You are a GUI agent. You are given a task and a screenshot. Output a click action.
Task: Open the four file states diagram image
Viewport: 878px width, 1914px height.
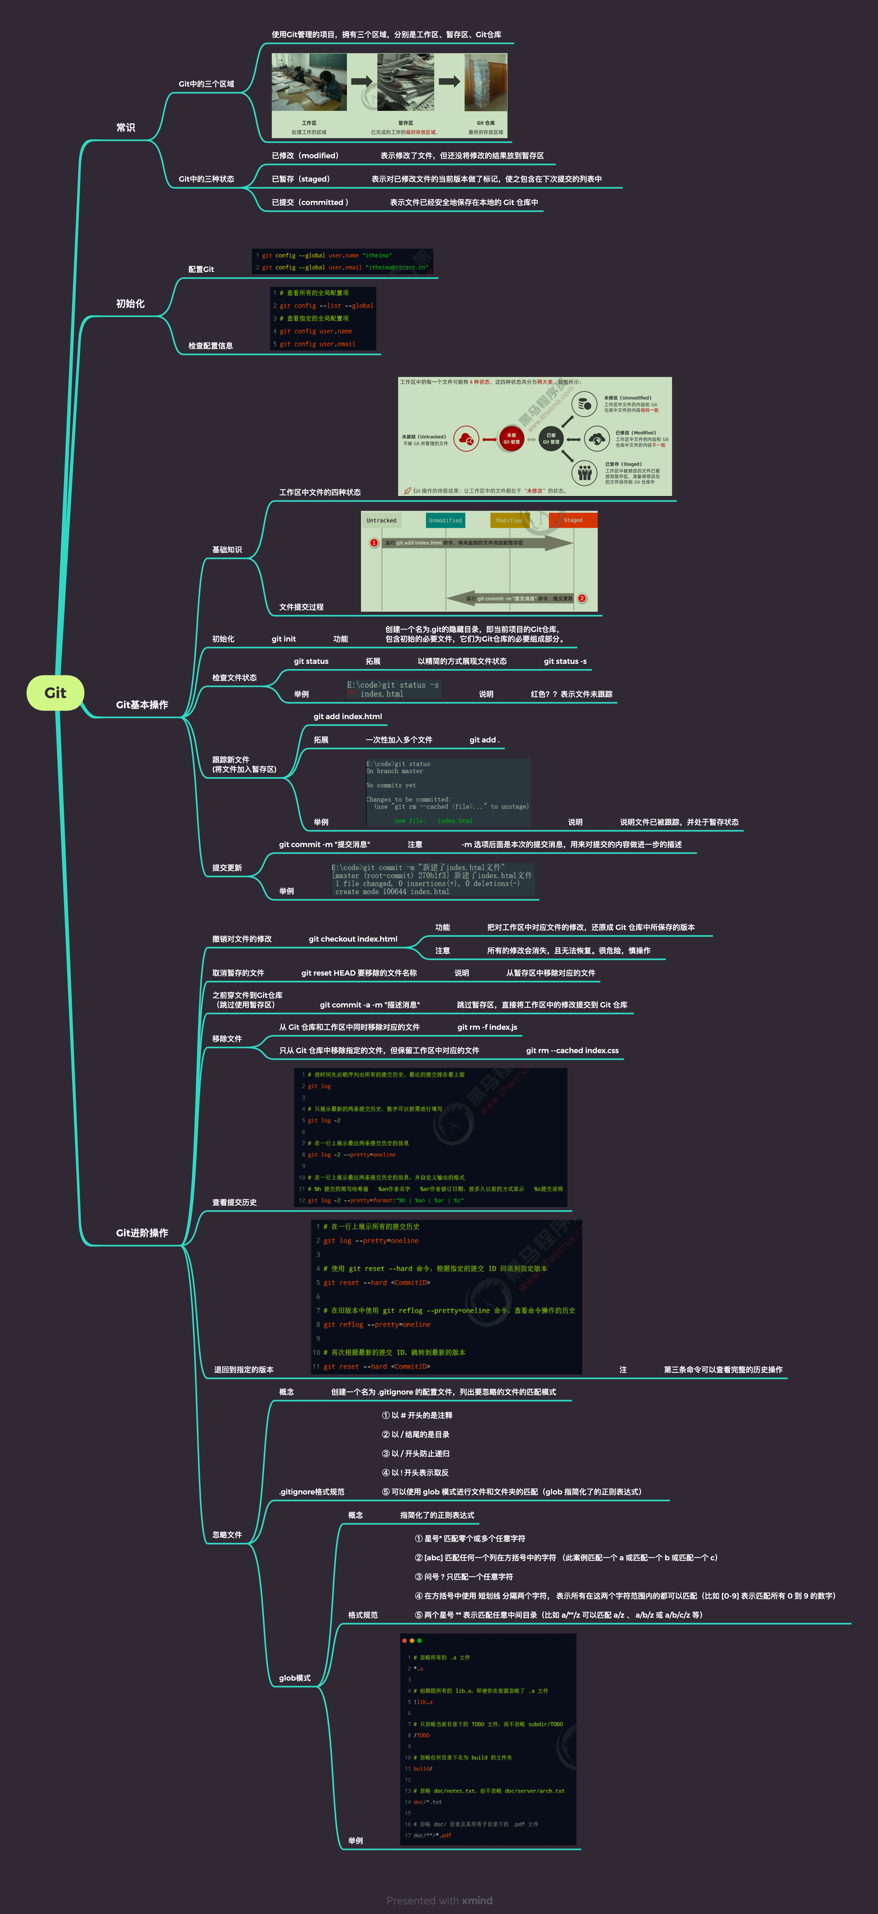click(535, 437)
